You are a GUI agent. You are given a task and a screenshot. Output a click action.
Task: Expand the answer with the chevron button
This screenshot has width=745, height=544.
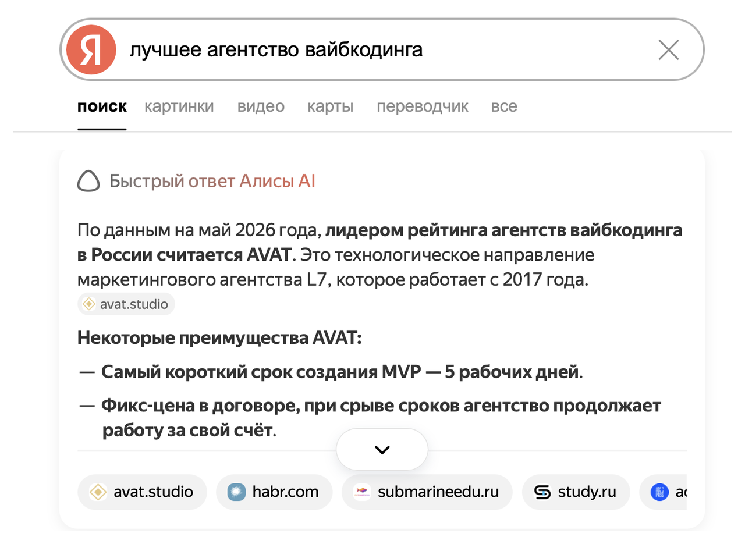click(382, 449)
